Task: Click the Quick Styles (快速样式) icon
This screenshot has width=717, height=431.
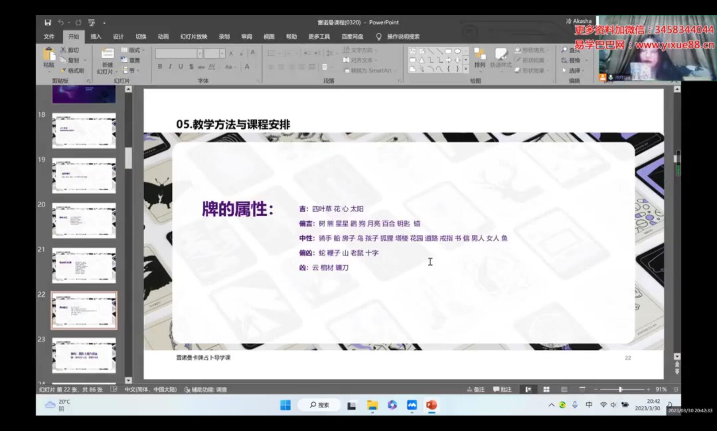Action: [500, 61]
